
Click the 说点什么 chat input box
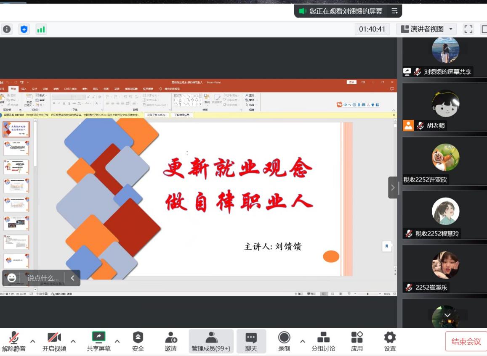[43, 278]
